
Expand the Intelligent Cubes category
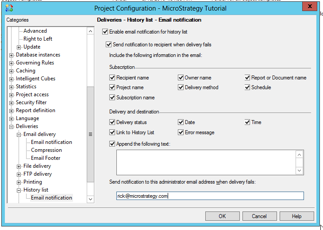[12, 79]
